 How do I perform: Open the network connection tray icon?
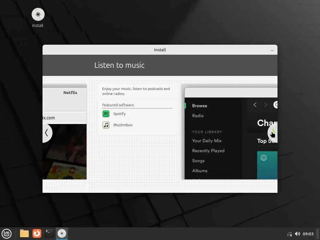click(289, 234)
